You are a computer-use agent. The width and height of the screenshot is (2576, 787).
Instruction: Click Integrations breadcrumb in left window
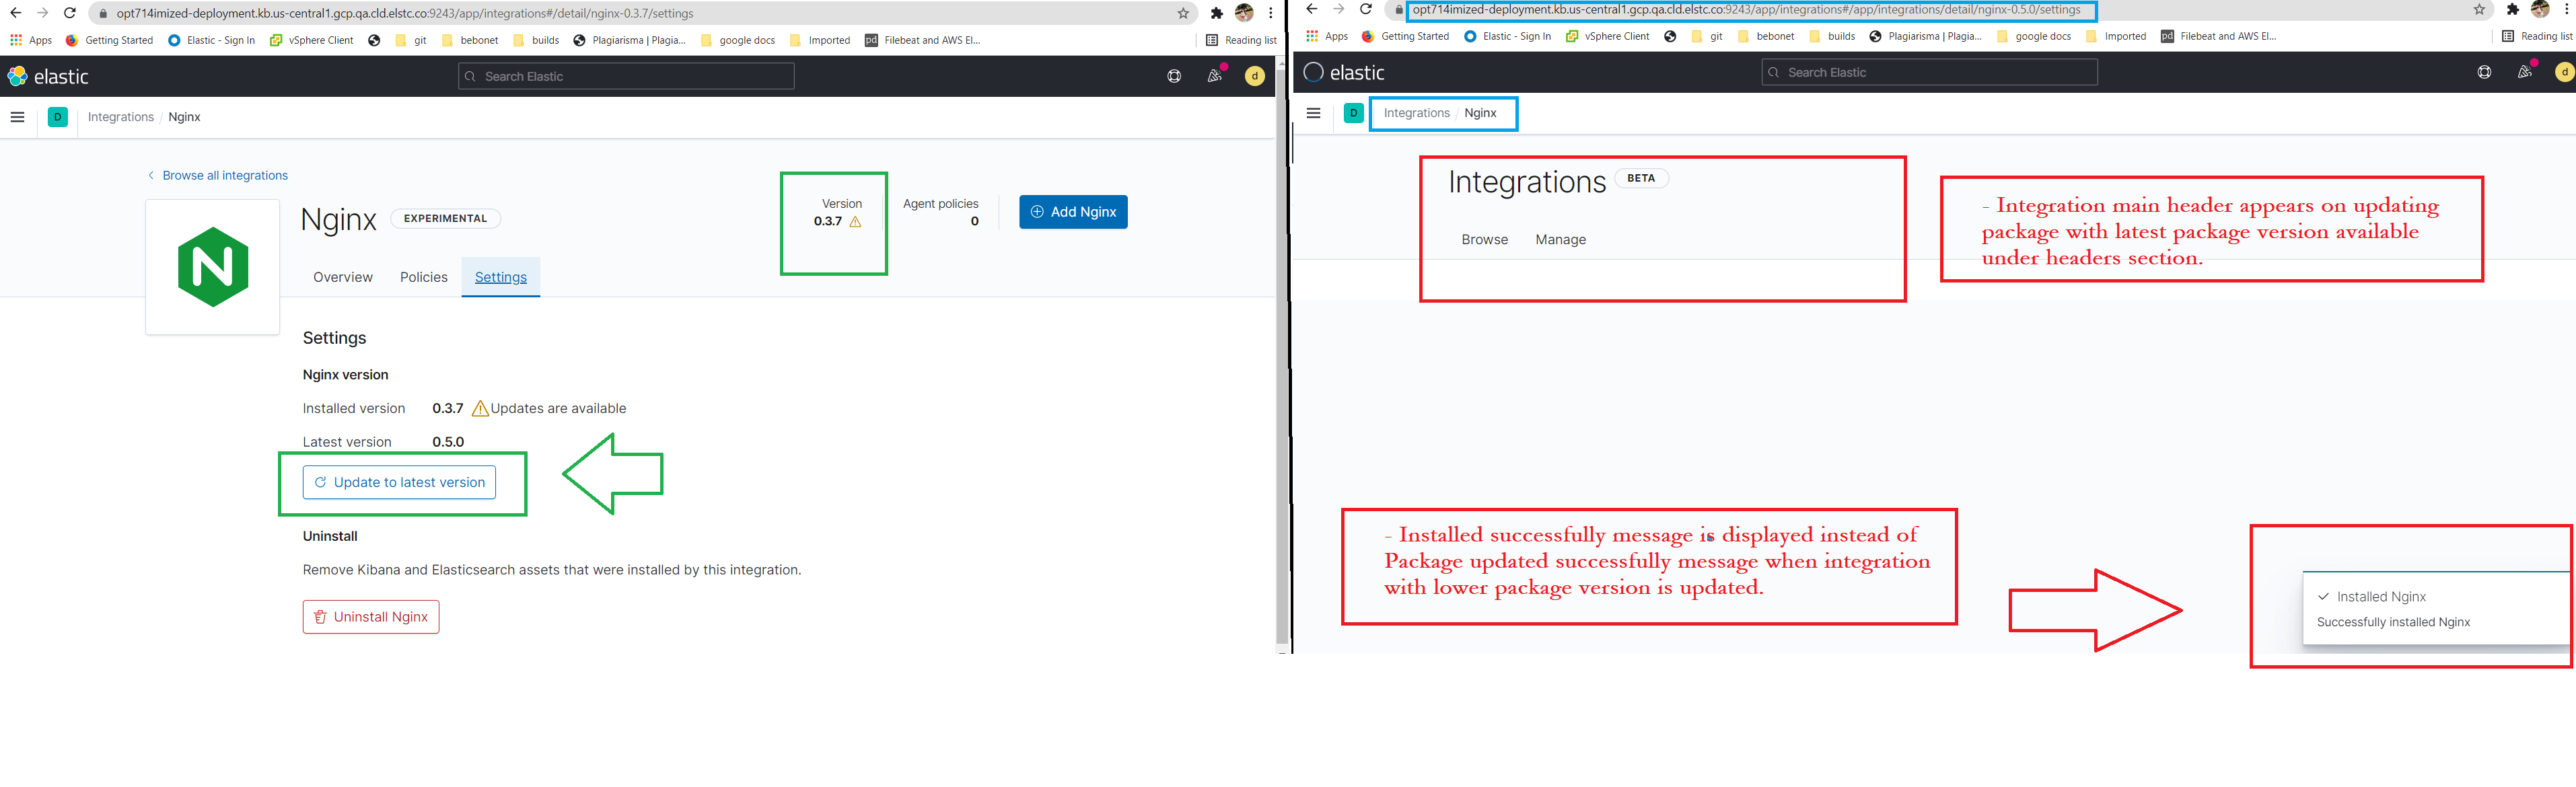pos(121,117)
